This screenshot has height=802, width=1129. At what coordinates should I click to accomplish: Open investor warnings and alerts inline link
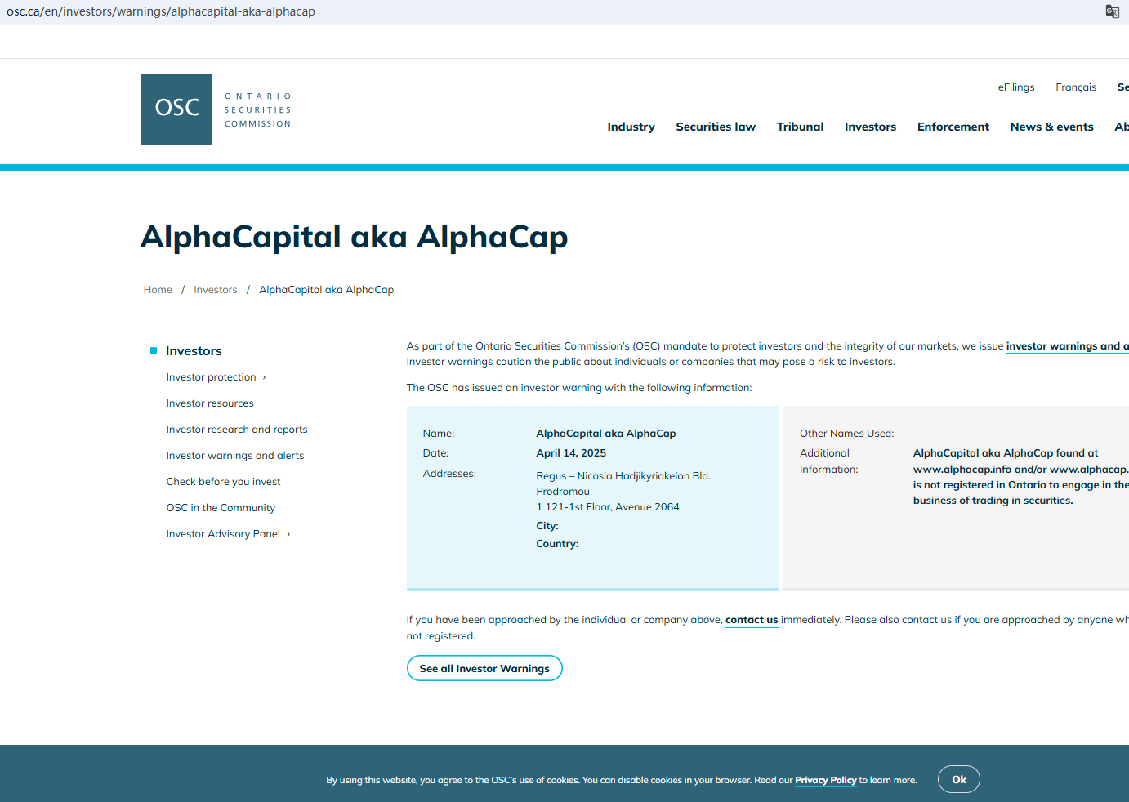coord(1067,346)
